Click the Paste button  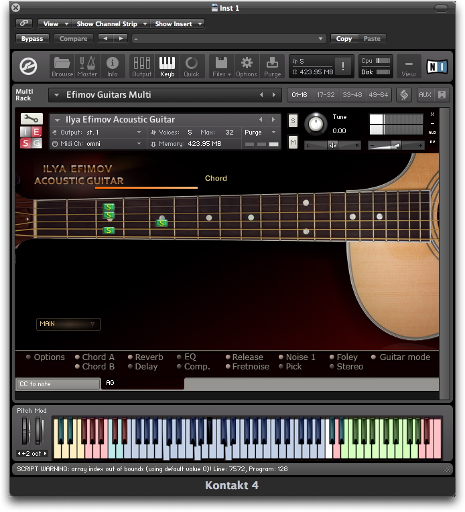coord(372,39)
